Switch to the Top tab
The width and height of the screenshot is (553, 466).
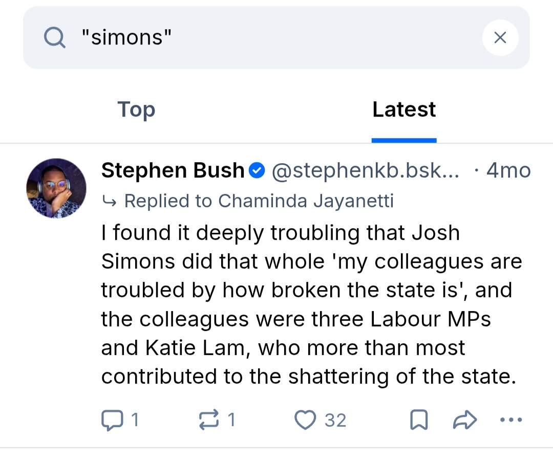136,109
